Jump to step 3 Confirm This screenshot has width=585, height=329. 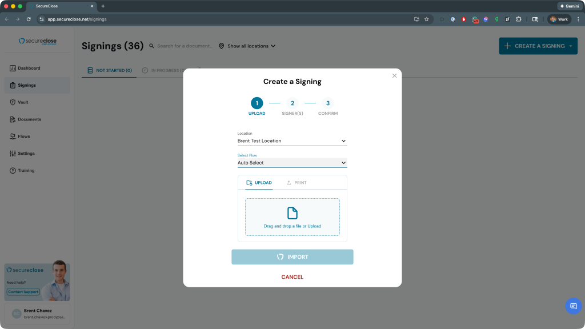pyautogui.click(x=327, y=103)
